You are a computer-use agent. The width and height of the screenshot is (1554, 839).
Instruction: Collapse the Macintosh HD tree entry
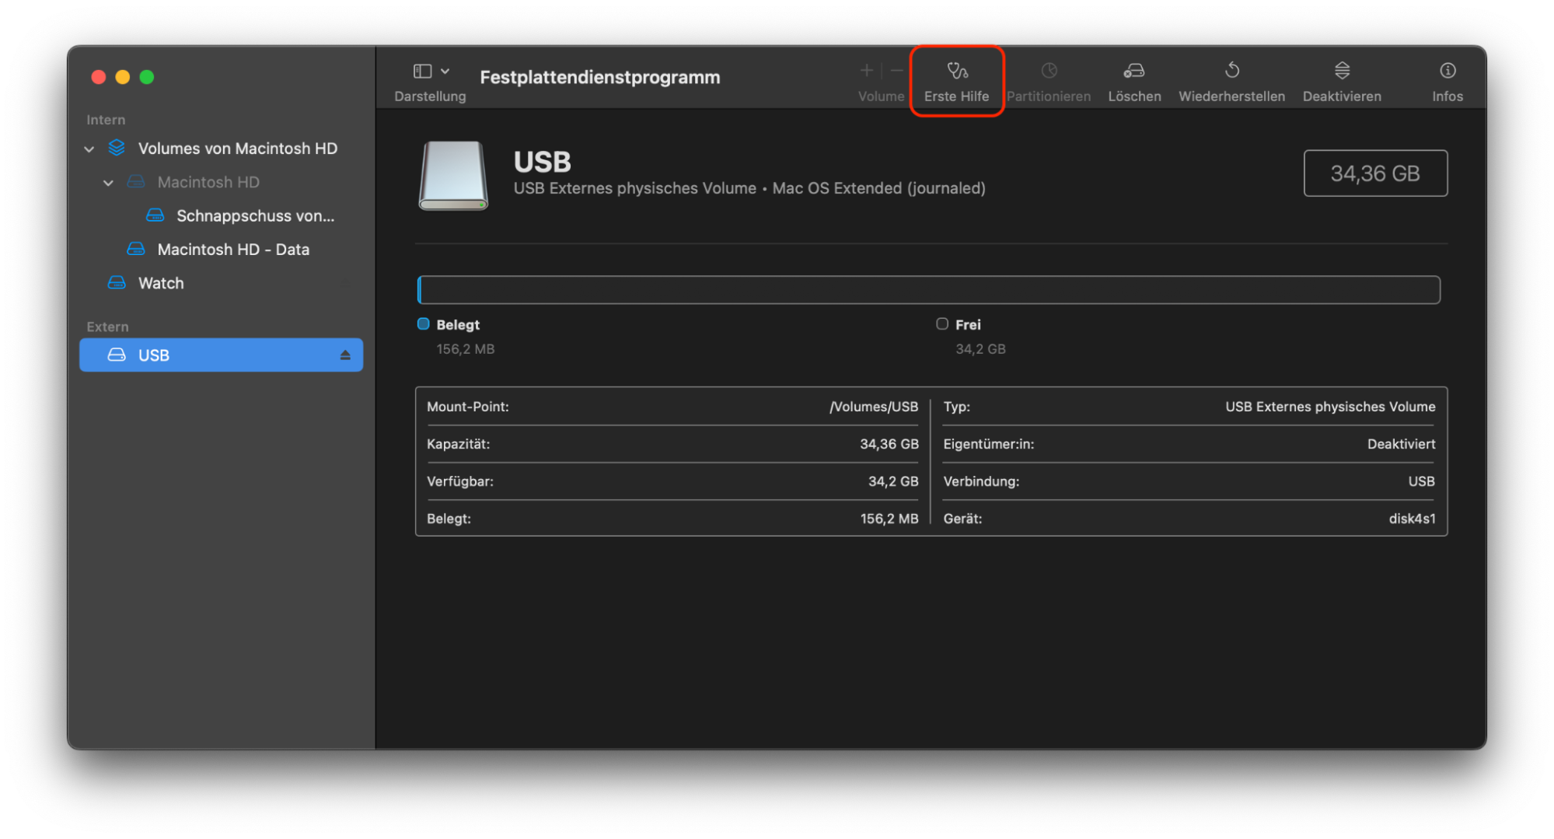[109, 182]
